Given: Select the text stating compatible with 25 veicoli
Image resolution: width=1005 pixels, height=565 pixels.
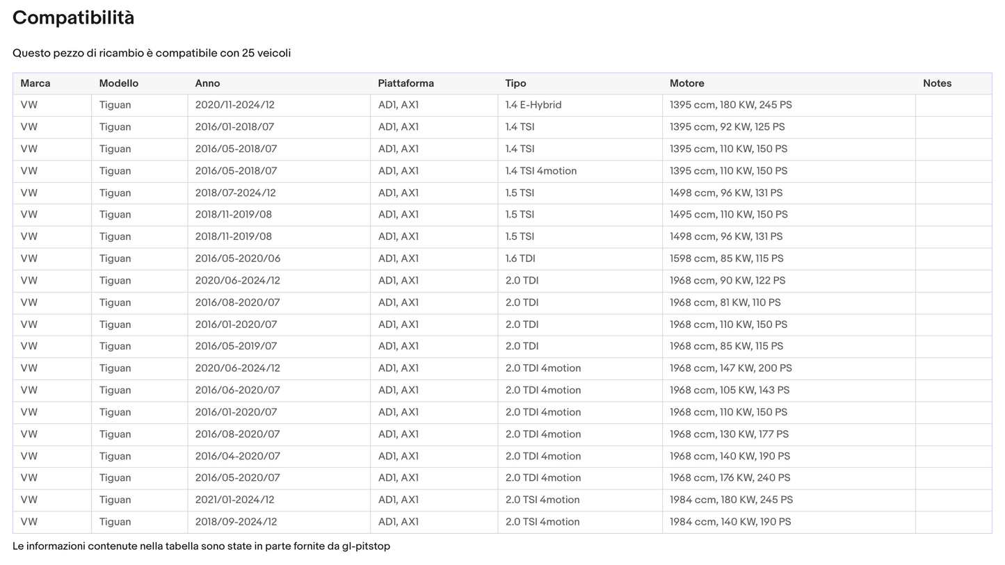Looking at the screenshot, I should pos(152,53).
